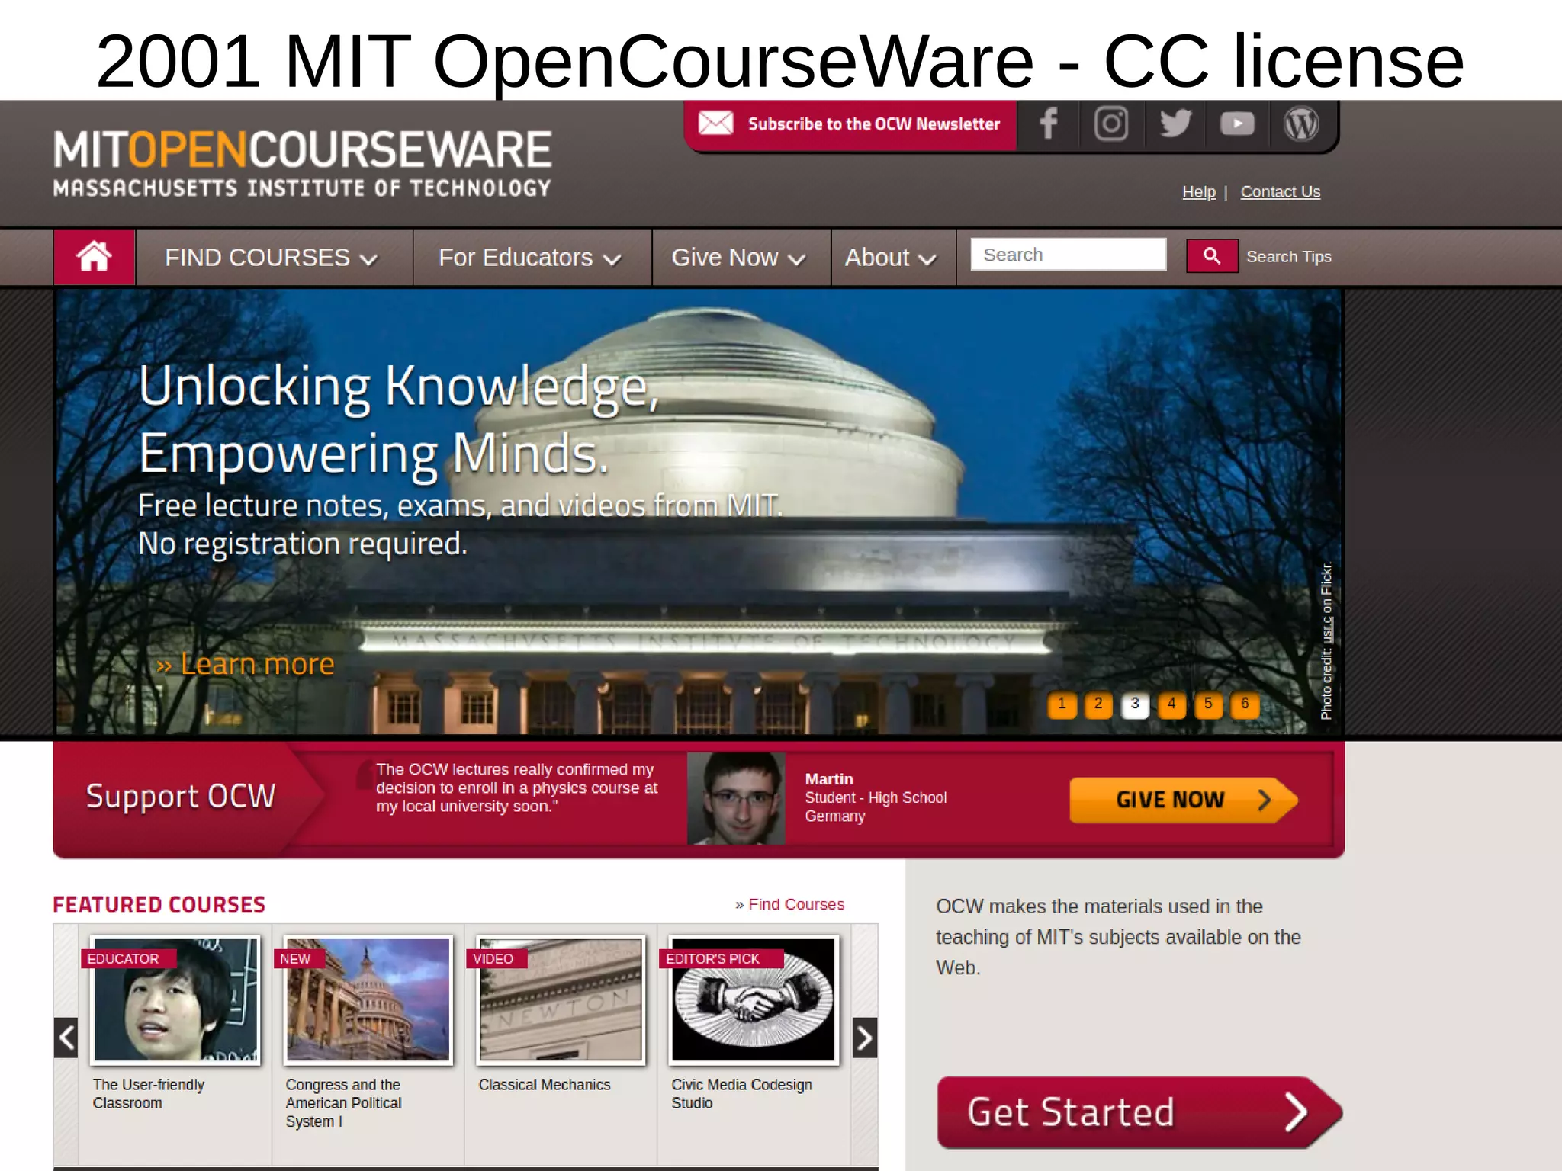Click the Classical Mechanics title text
The height and width of the screenshot is (1171, 1562).
tap(545, 1084)
